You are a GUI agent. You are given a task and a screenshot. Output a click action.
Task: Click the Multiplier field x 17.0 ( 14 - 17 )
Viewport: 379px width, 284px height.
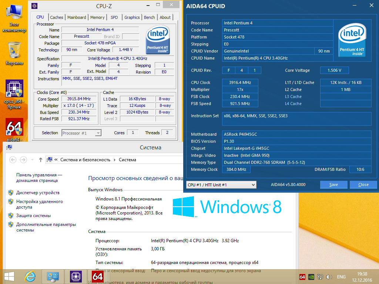[x=79, y=105]
